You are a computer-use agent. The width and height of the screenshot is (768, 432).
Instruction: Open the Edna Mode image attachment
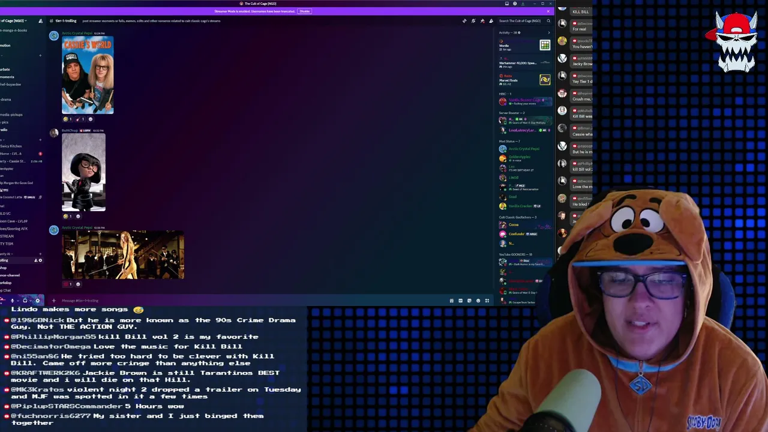pyautogui.click(x=83, y=172)
